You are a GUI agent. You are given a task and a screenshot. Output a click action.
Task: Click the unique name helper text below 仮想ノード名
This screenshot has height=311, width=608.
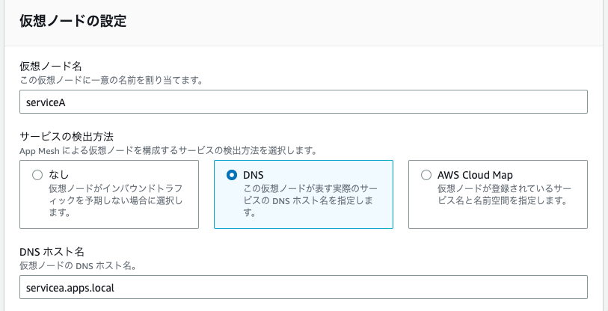[111, 81]
